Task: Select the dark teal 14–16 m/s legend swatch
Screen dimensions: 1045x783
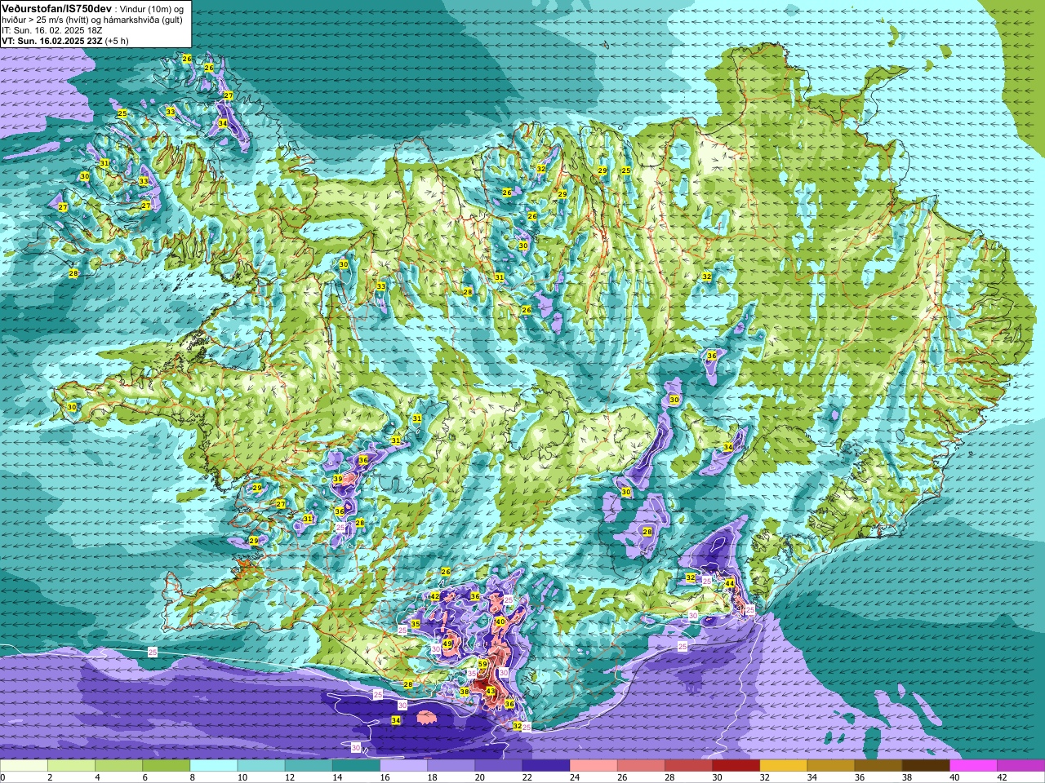Action: pyautogui.click(x=356, y=765)
